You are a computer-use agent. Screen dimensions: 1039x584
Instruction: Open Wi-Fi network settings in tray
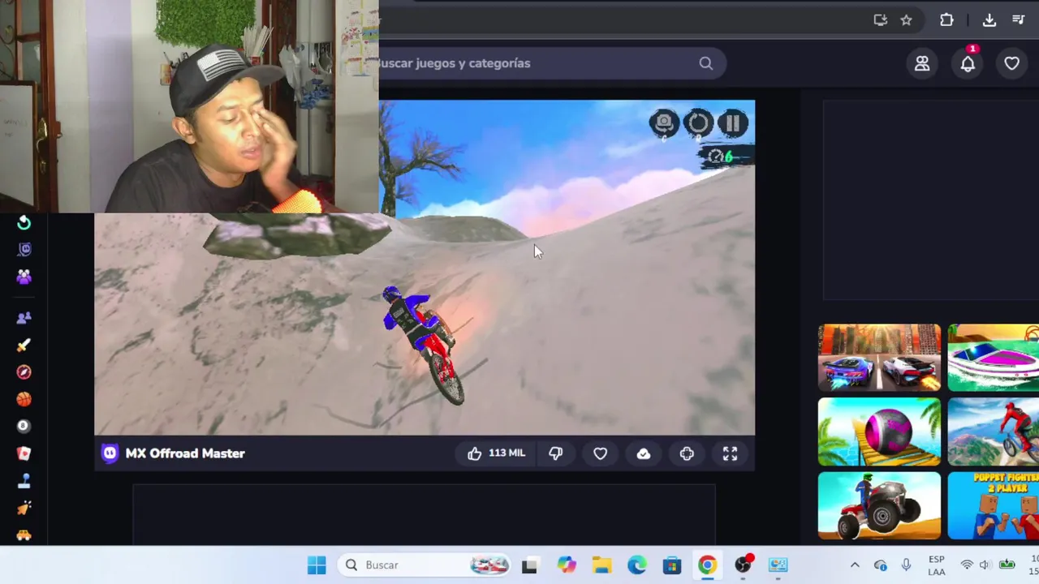967,565
